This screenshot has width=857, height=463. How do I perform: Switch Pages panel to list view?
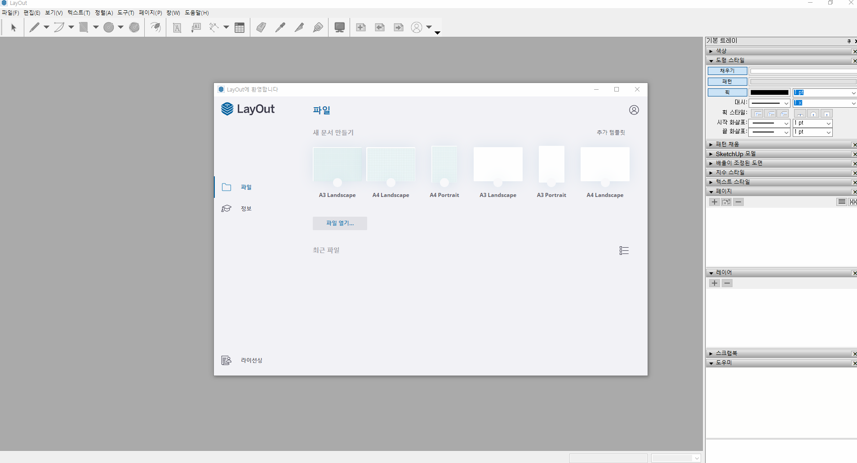click(x=842, y=202)
